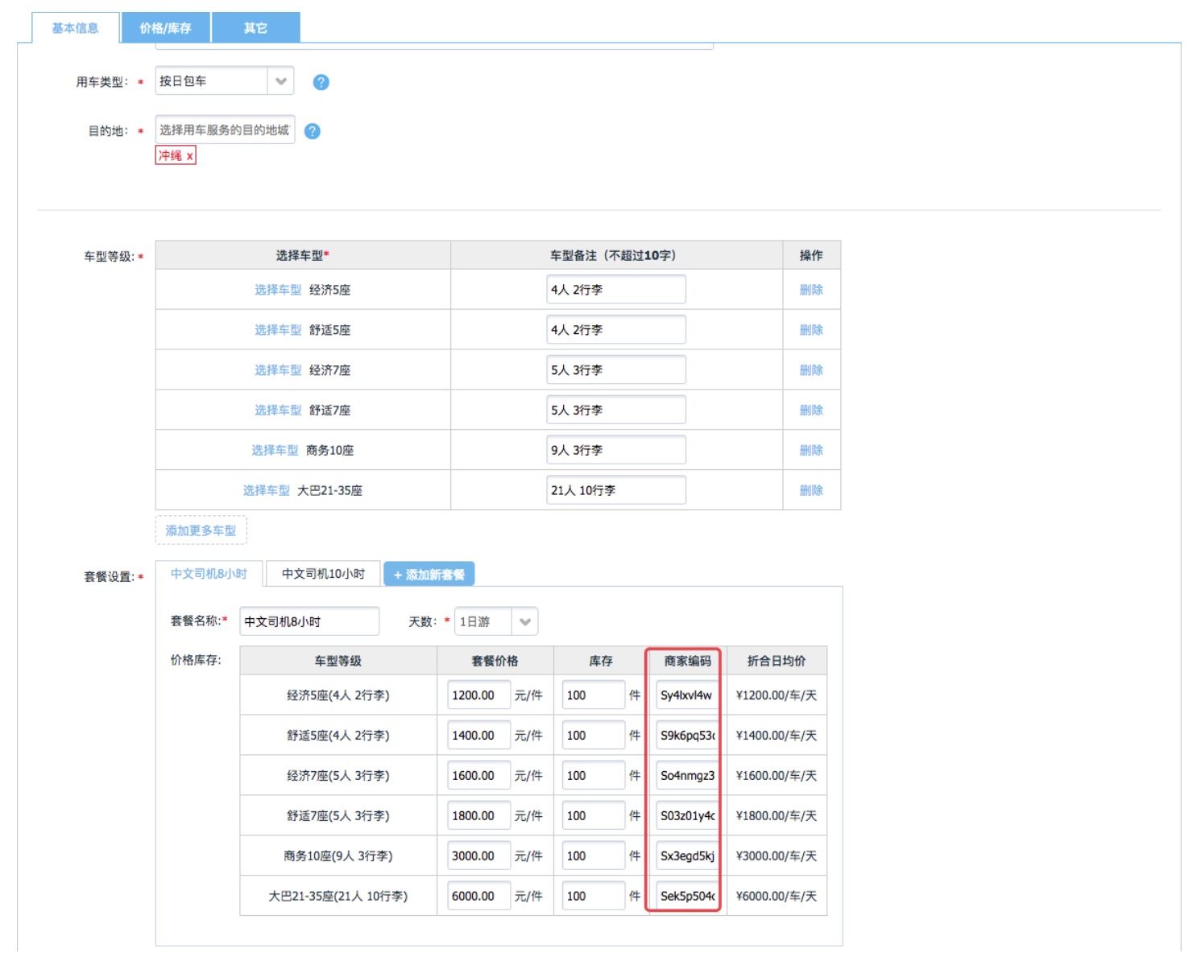Click the 套餐名称 input field
The height and width of the screenshot is (961, 1197).
[309, 621]
